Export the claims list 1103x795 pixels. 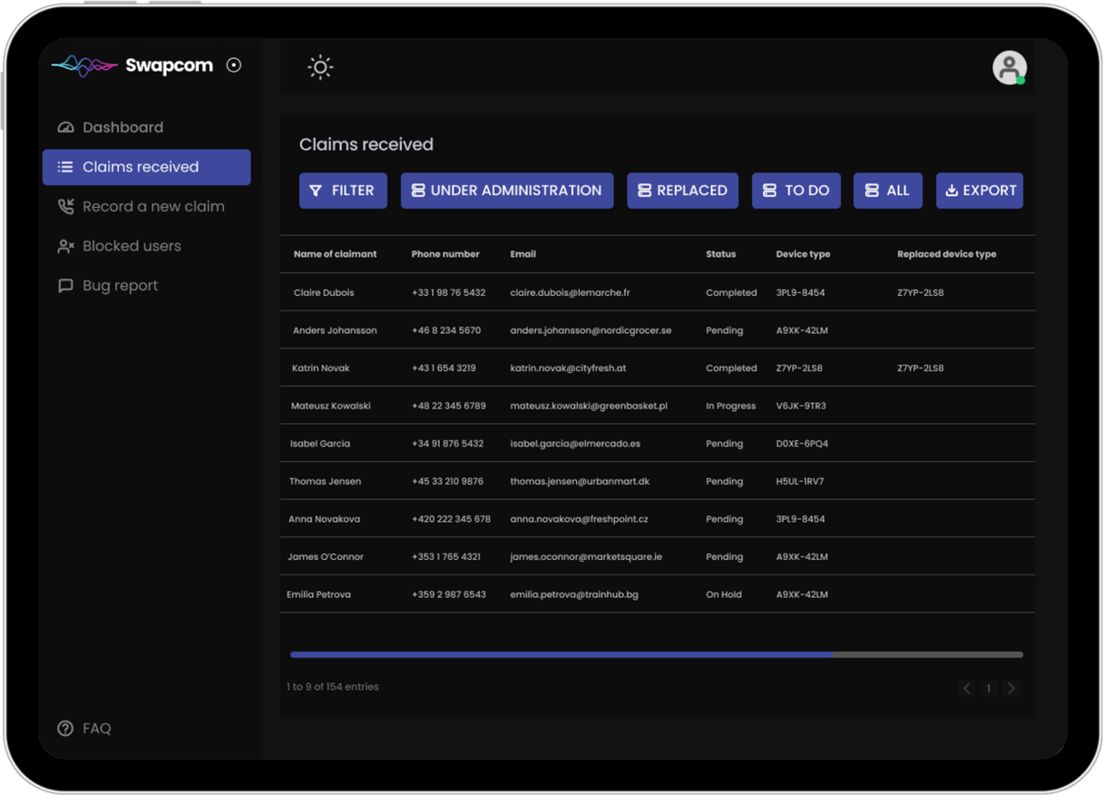click(x=980, y=191)
